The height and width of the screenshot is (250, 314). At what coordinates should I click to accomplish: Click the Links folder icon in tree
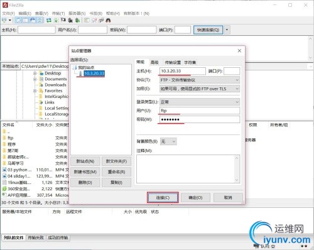tap(41, 102)
